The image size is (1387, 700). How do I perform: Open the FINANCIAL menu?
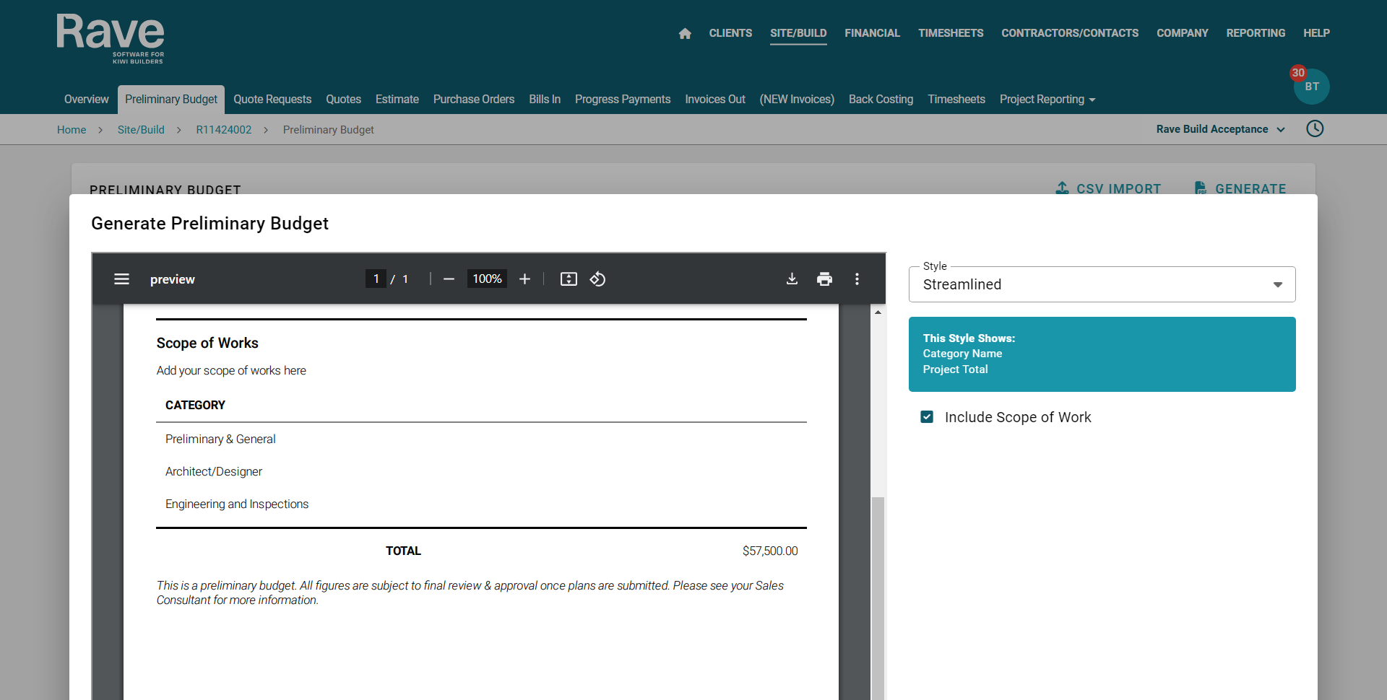872,33
